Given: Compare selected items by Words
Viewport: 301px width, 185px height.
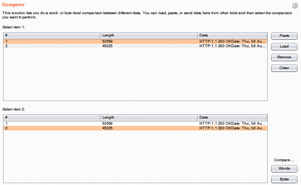Looking at the screenshot, I should point(284,168).
